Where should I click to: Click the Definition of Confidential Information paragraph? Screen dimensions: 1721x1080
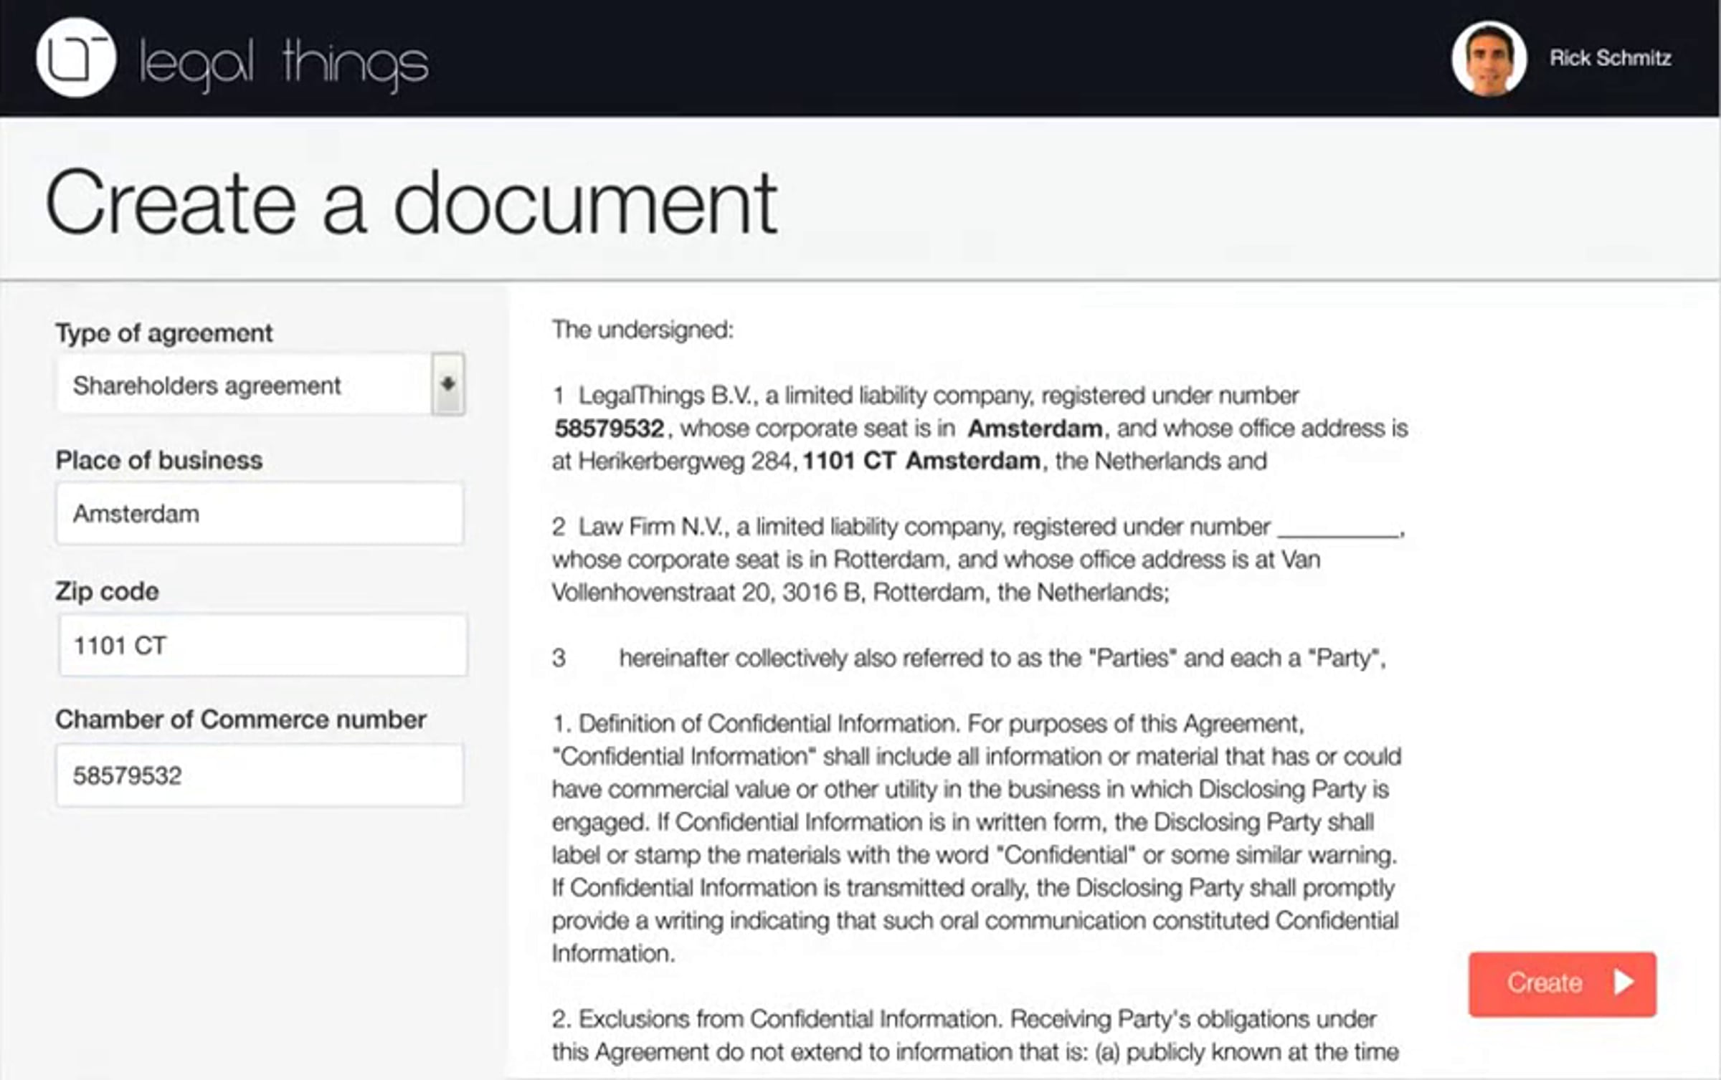(x=975, y=838)
